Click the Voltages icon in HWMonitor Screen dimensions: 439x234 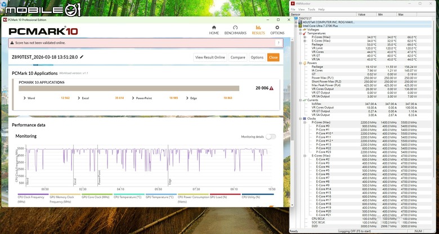click(x=304, y=29)
